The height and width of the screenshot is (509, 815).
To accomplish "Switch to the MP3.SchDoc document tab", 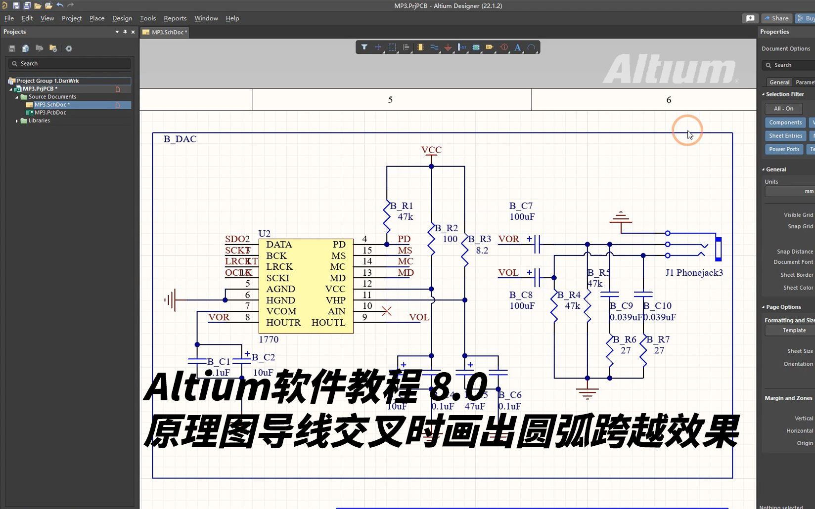I will (164, 32).
